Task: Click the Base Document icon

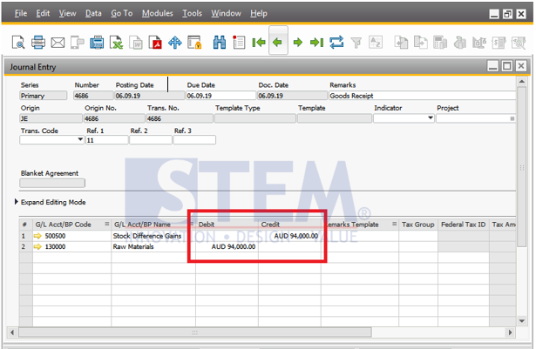Action: coord(401,43)
